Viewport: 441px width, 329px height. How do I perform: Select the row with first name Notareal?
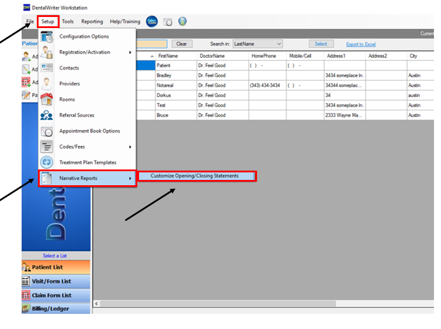click(285, 85)
